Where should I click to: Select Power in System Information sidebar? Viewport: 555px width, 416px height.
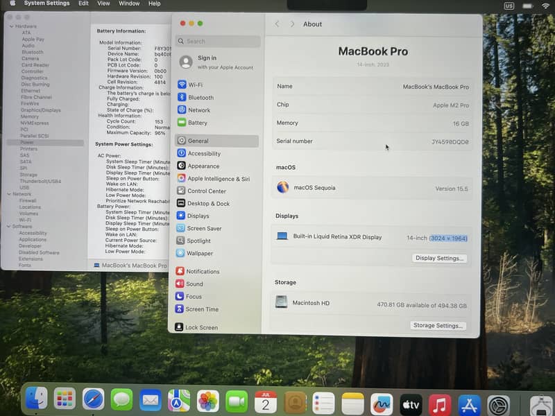[x=45, y=143]
